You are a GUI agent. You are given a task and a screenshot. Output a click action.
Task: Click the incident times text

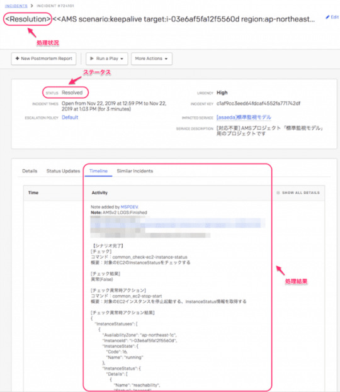[114, 106]
